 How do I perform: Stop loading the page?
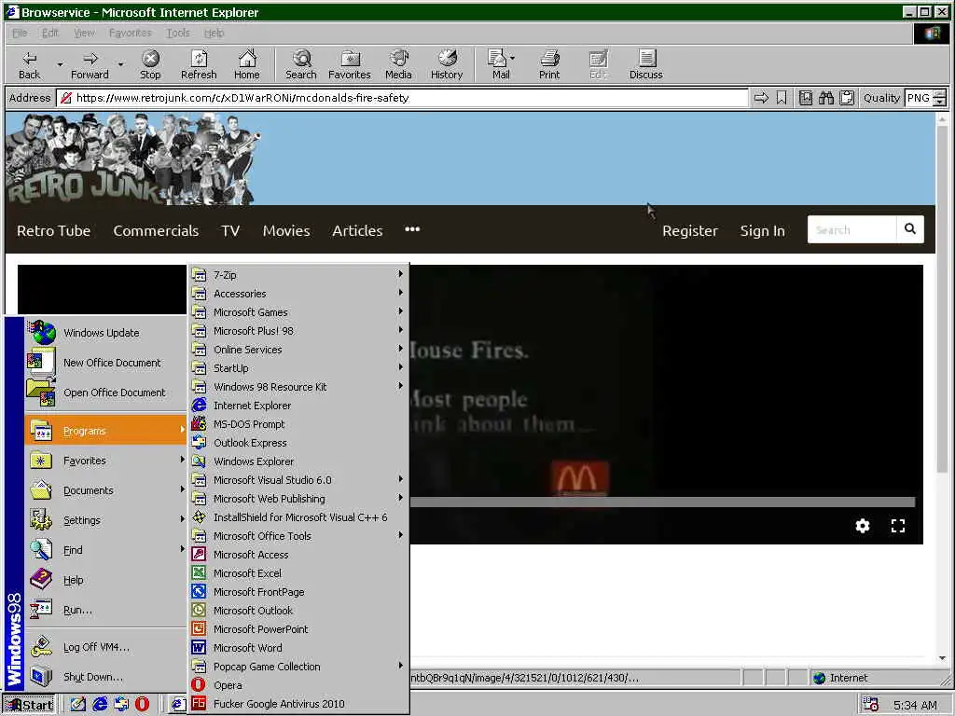point(150,64)
